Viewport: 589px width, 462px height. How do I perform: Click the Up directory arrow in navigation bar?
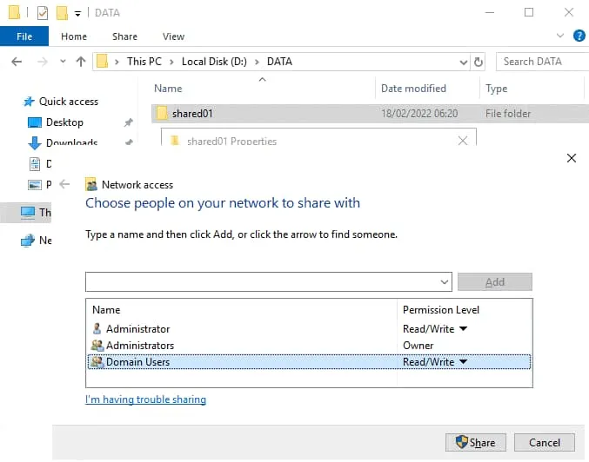coord(81,62)
